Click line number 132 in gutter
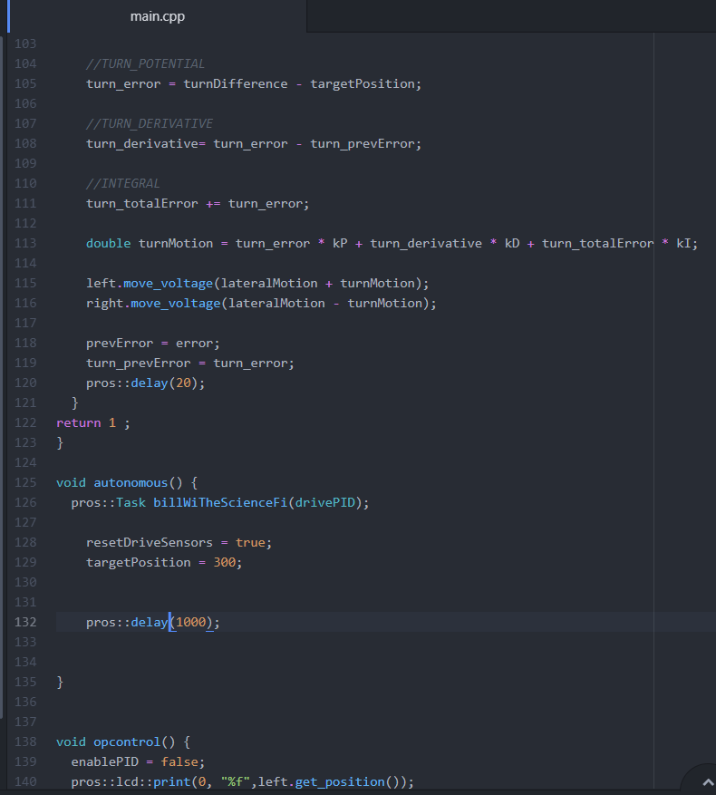 (25, 622)
